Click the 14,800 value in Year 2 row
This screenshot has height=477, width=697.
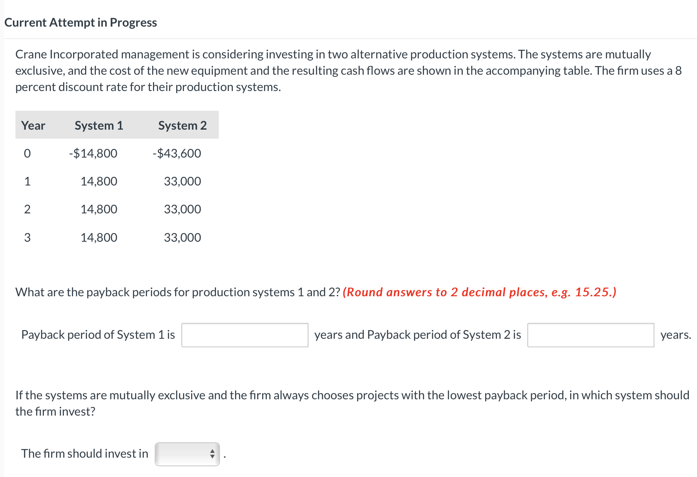pyautogui.click(x=99, y=209)
